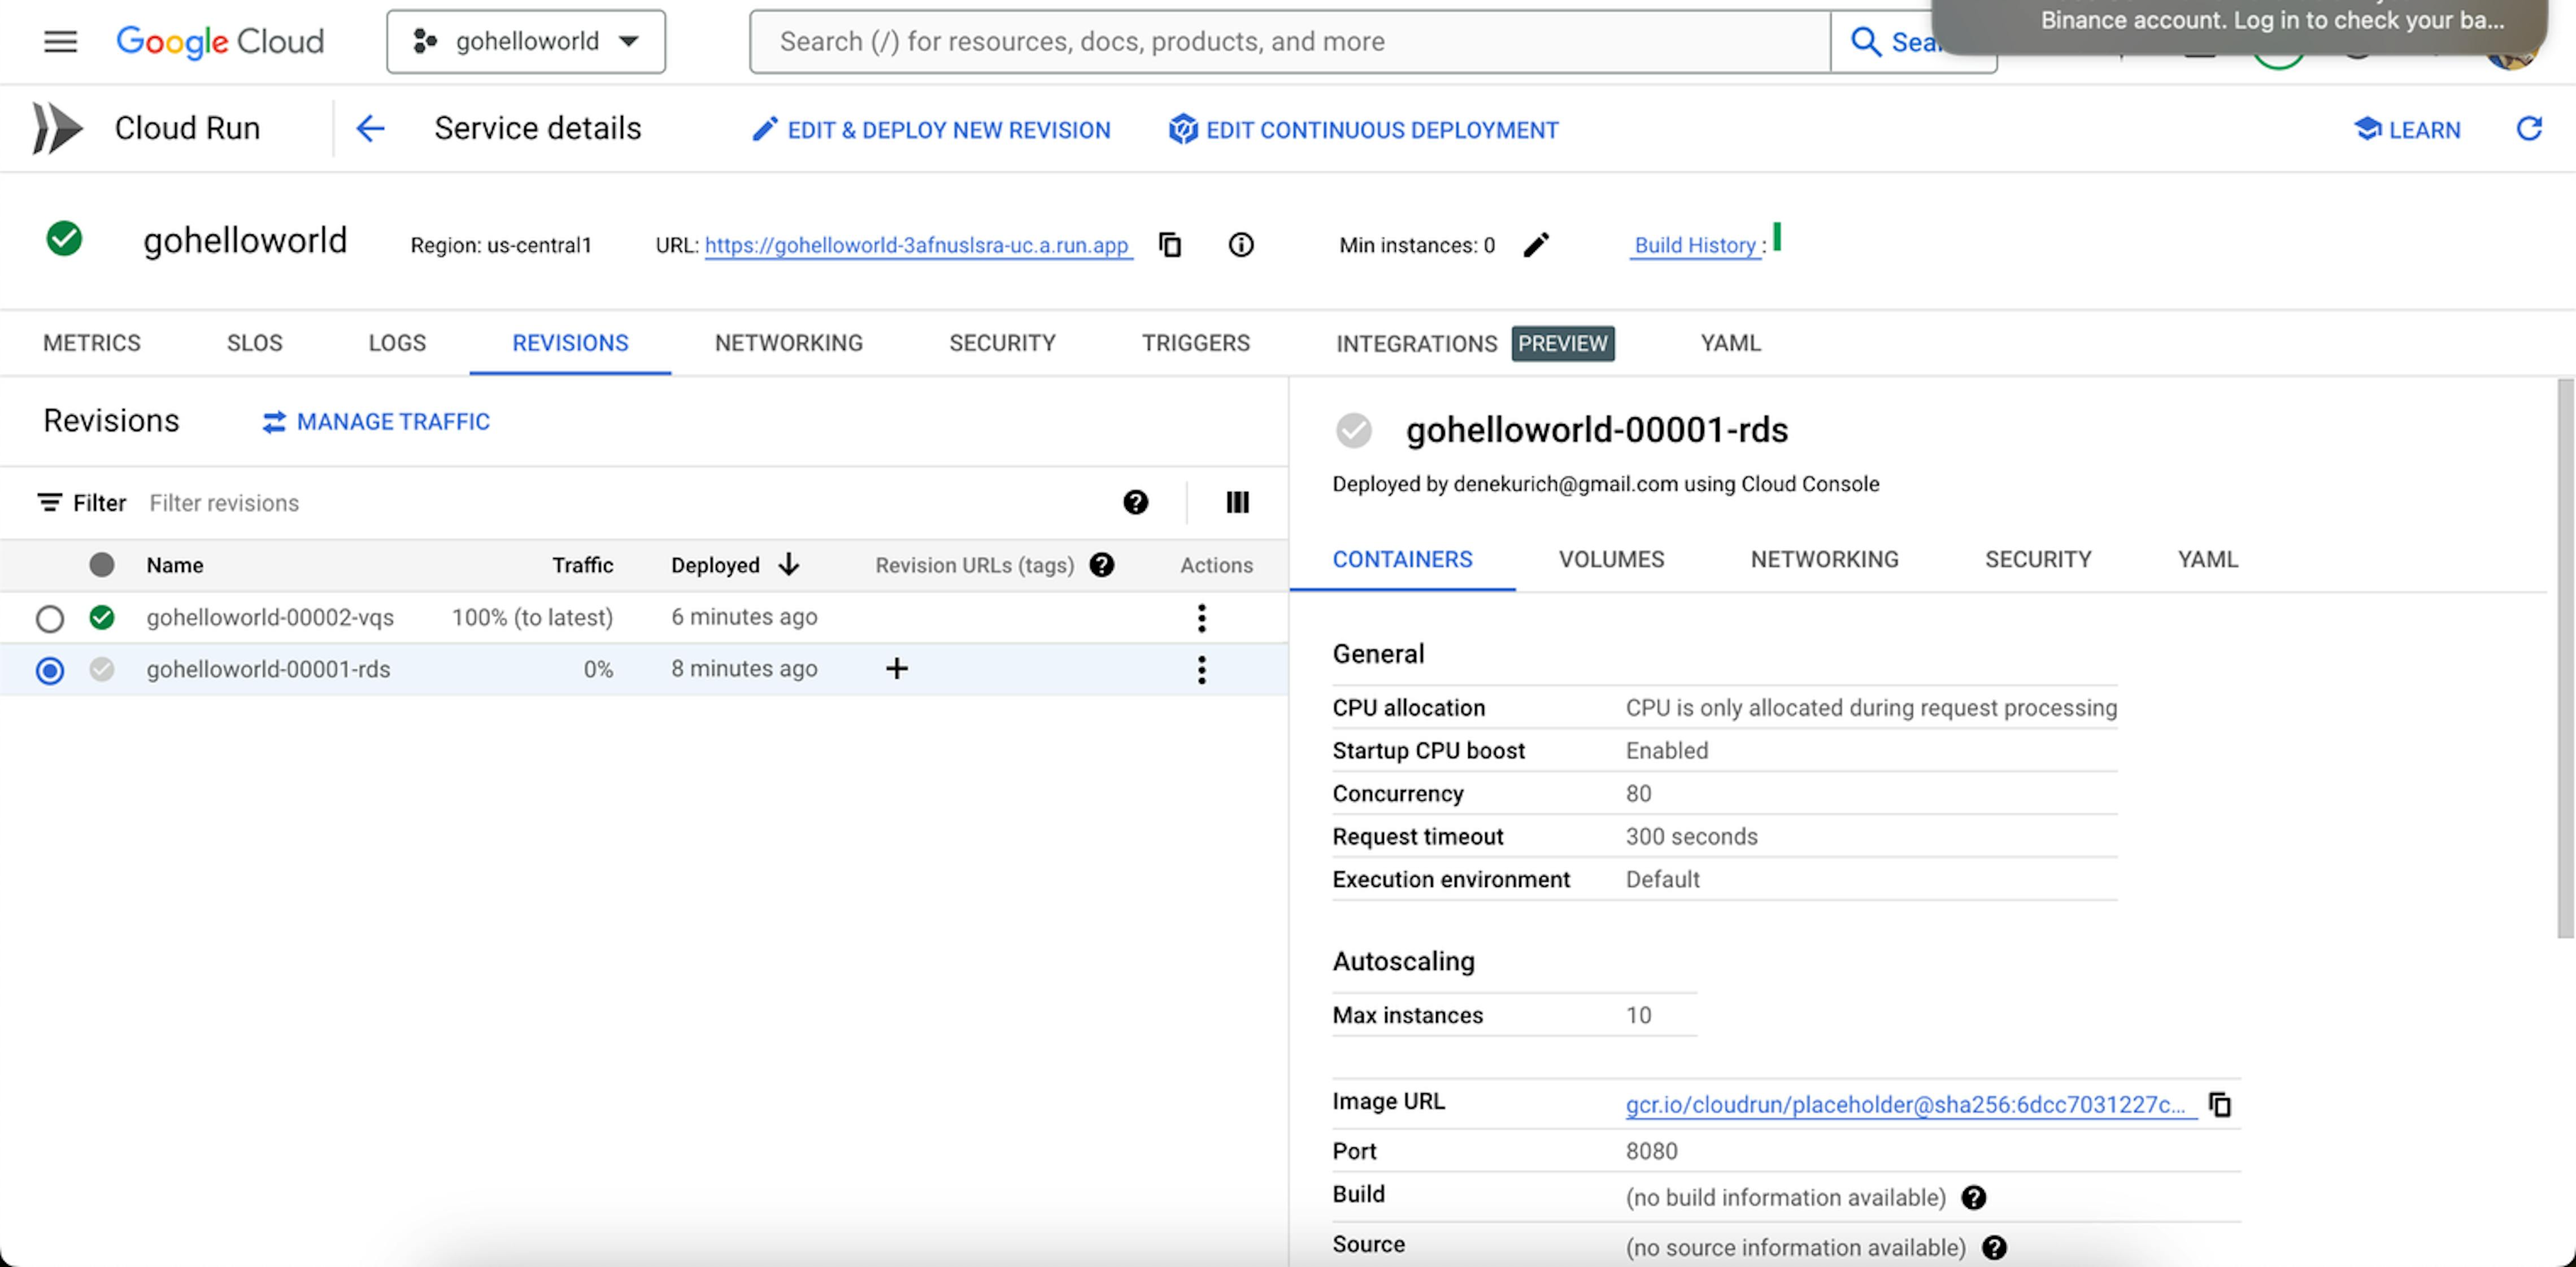Screen dimensions: 2576x1267
Task: Refresh the service details page
Action: tap(2529, 128)
